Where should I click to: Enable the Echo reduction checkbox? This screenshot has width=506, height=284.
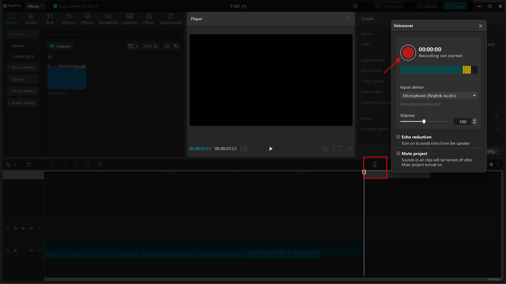pos(398,137)
